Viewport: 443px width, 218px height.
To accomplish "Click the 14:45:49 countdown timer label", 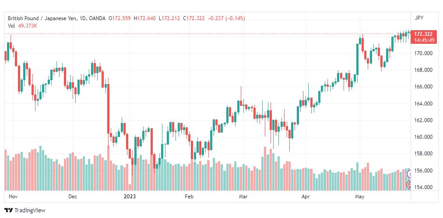I will (x=424, y=40).
